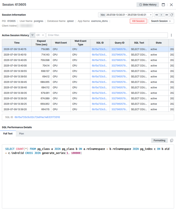Select the Full Text tab
176x211 pixels.
pos(8,134)
